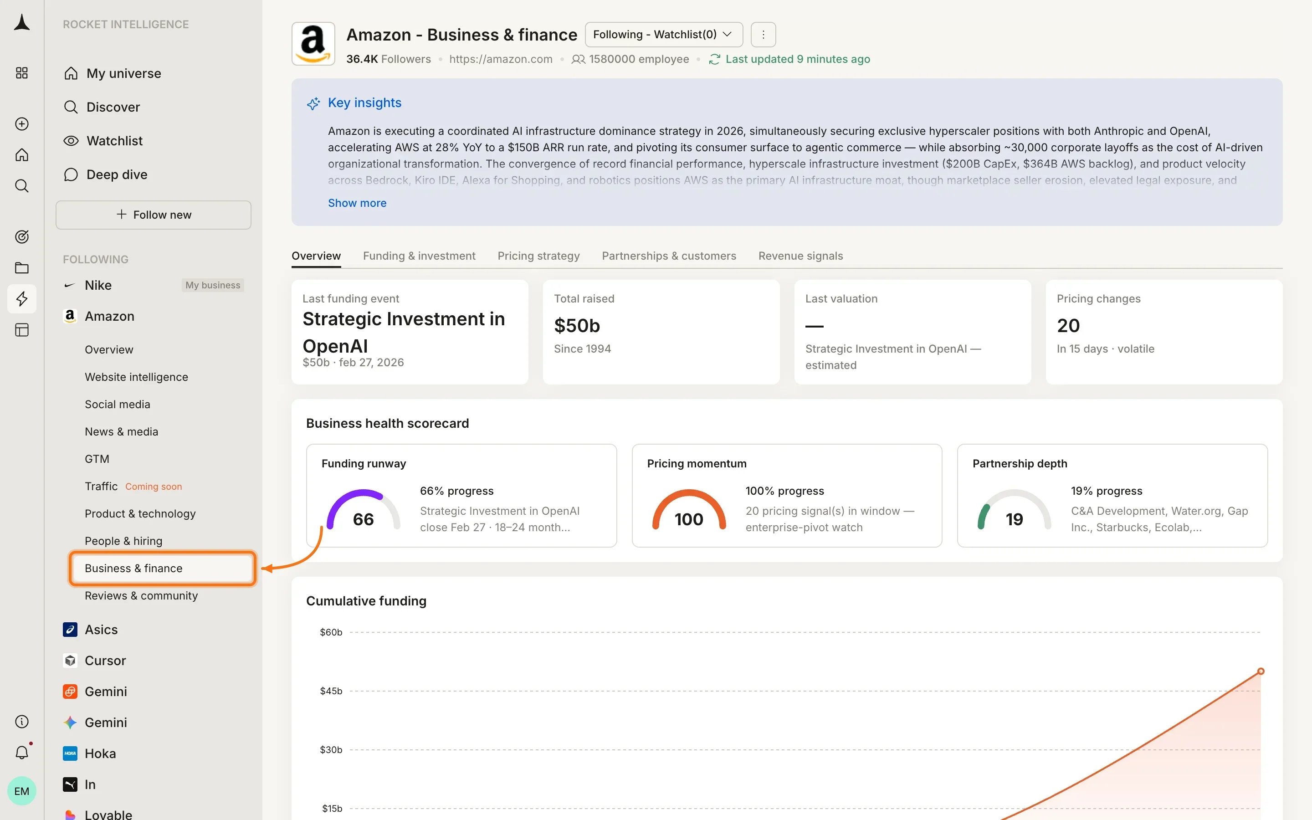Open Website intelligence in the sidebar

[x=136, y=377]
